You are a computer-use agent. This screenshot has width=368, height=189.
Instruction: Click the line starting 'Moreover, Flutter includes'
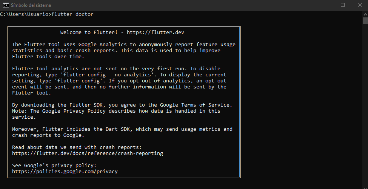tap(122, 129)
